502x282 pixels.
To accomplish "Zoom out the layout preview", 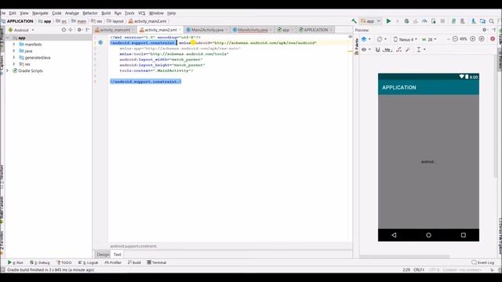I will (x=455, y=39).
